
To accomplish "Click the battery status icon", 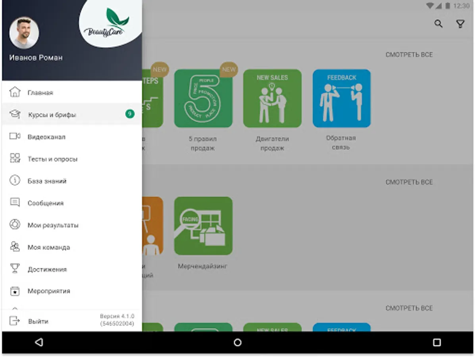I will (448, 6).
